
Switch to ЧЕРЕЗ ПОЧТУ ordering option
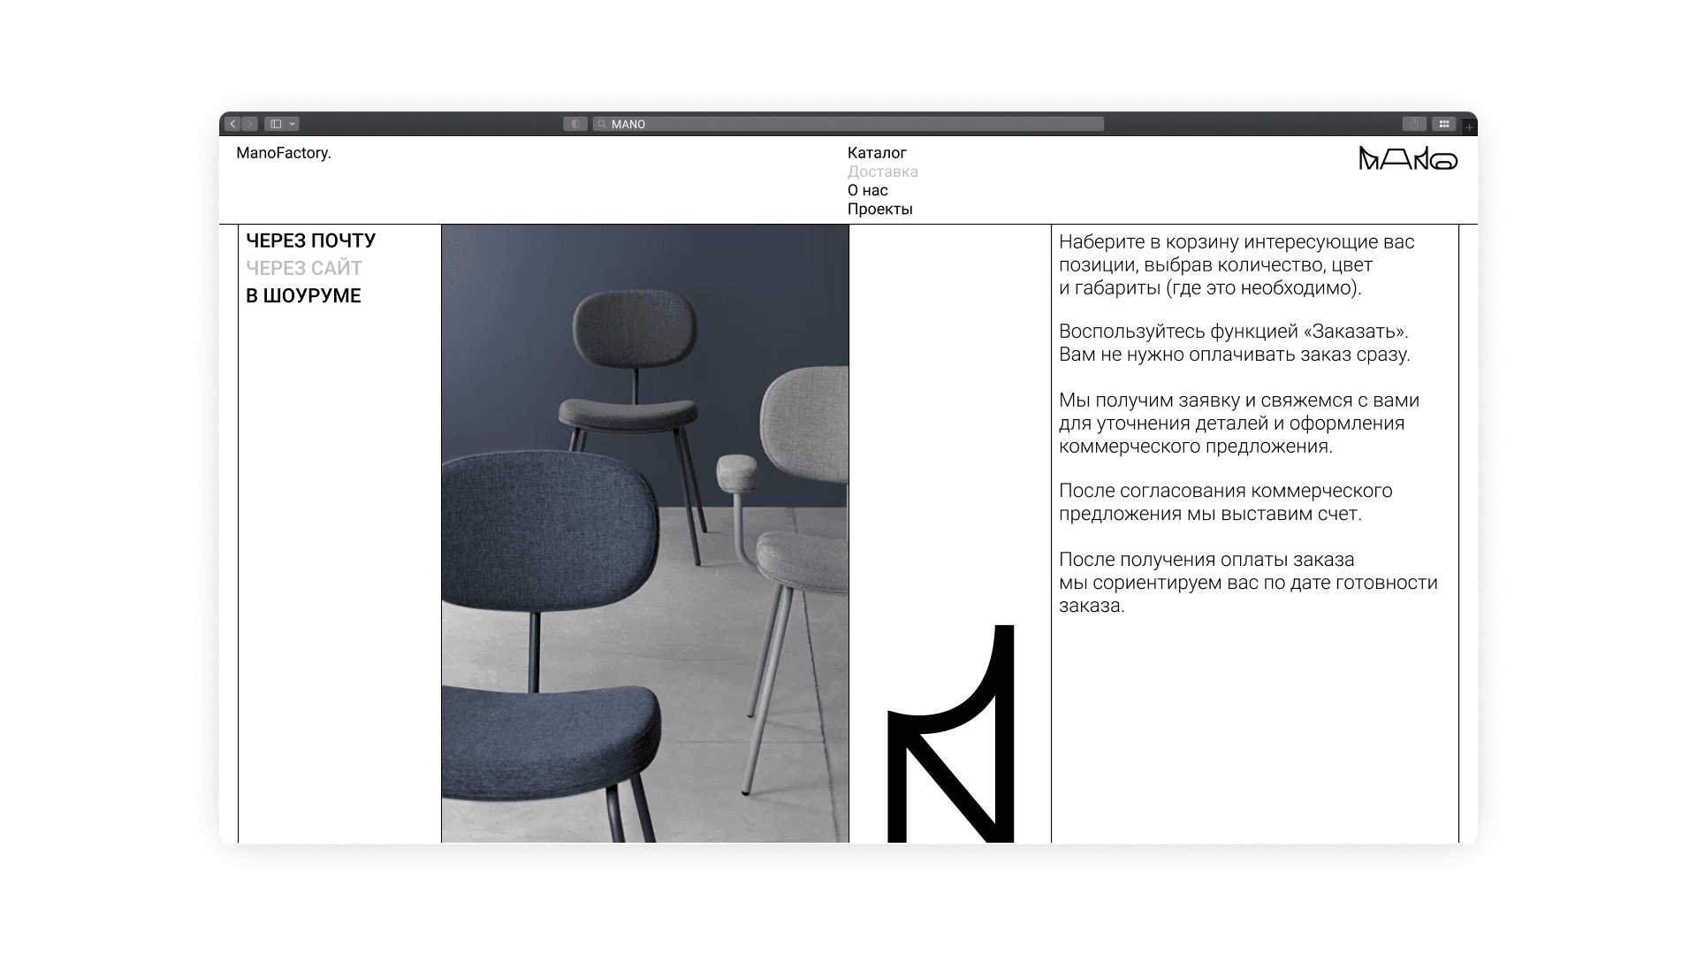(x=311, y=241)
